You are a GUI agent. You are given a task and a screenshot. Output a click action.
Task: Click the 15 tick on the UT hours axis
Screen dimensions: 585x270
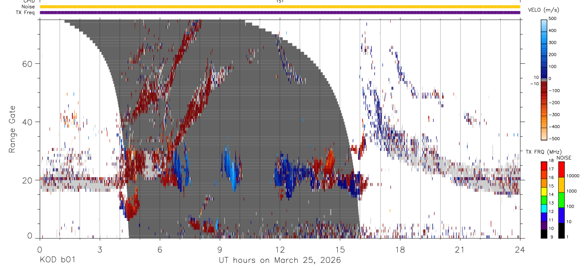tap(340, 250)
